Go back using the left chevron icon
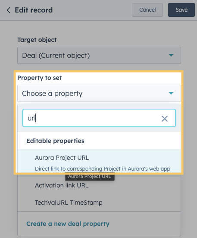Screen dimensions: 197x238 pyautogui.click(x=9, y=10)
